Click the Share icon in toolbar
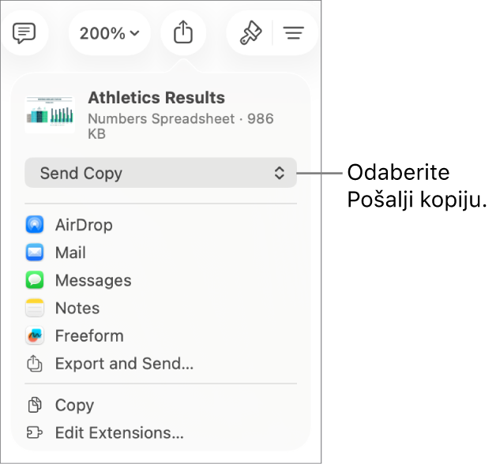The width and height of the screenshot is (496, 464). point(183,32)
